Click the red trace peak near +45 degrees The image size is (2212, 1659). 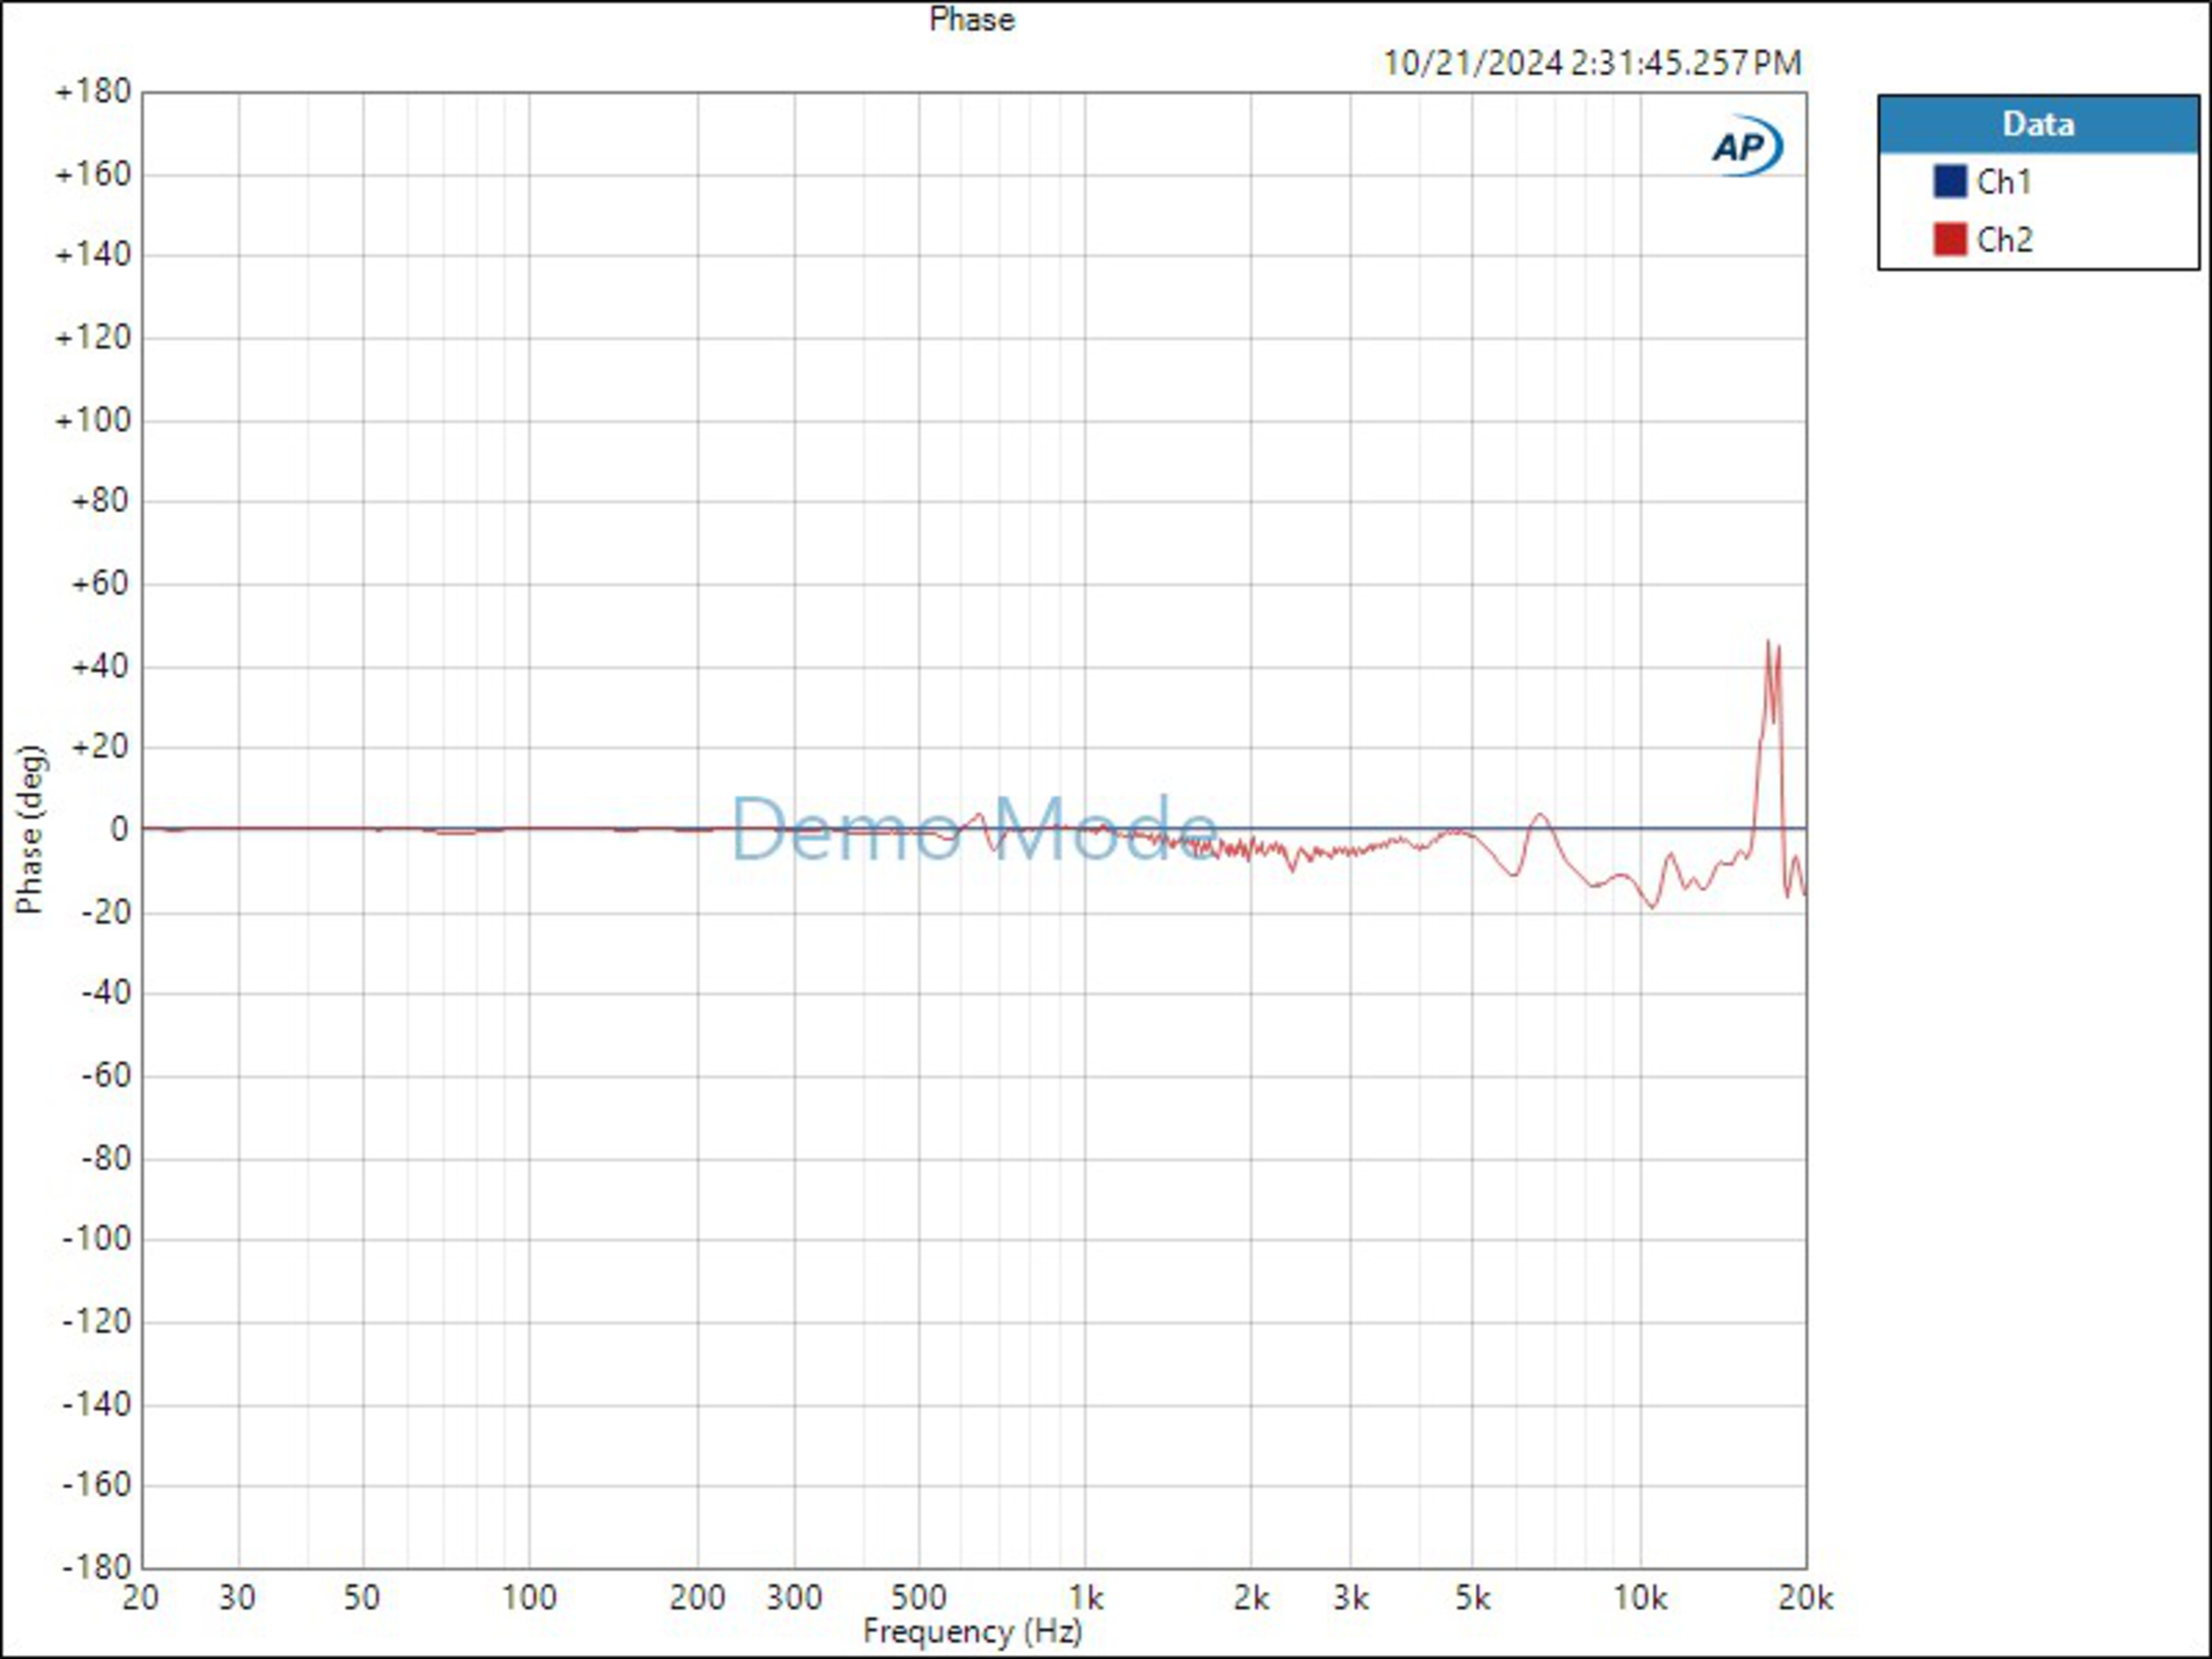[1768, 644]
